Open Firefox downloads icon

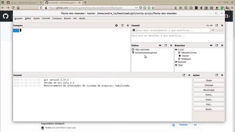click(176, 8)
